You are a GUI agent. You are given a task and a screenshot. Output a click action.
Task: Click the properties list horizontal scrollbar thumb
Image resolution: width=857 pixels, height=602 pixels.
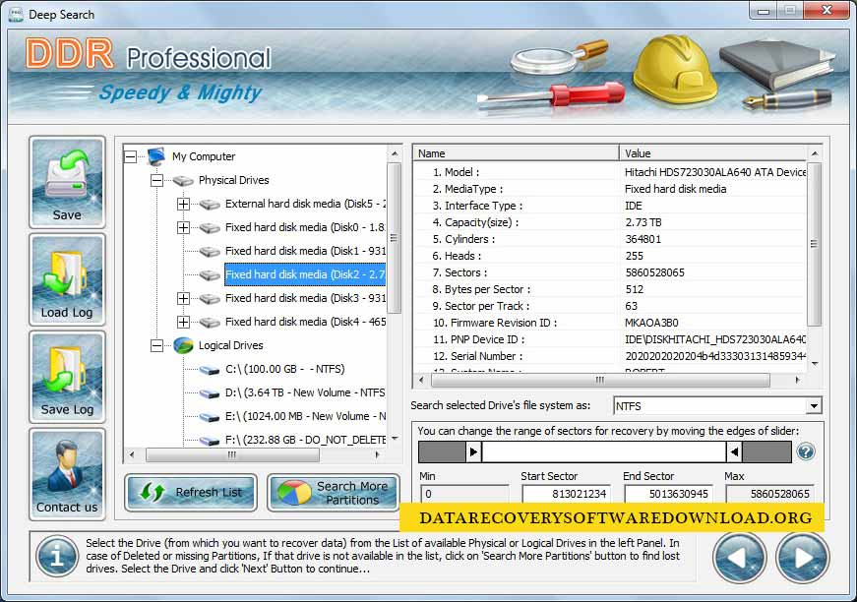click(599, 380)
